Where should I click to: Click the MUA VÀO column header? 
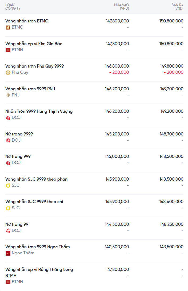pyautogui.click(x=121, y=7)
